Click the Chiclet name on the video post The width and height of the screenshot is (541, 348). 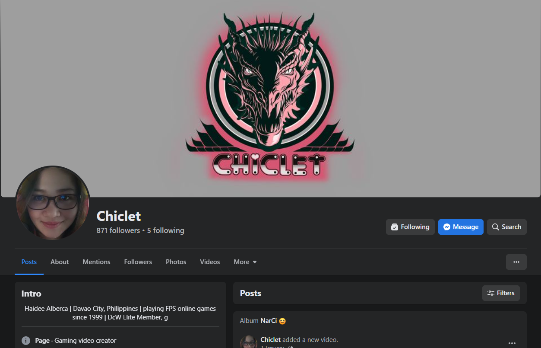(x=271, y=340)
